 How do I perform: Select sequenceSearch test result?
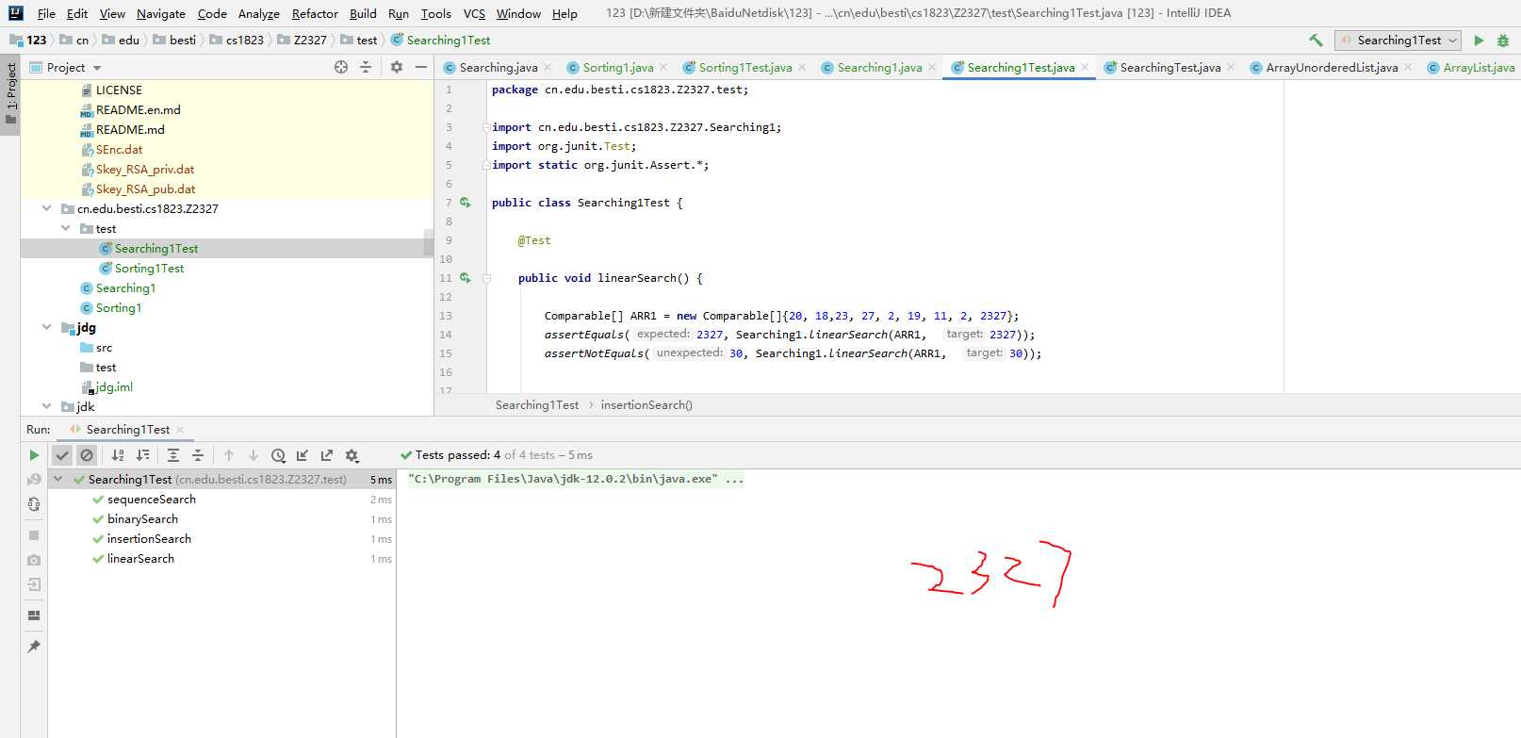click(152, 500)
